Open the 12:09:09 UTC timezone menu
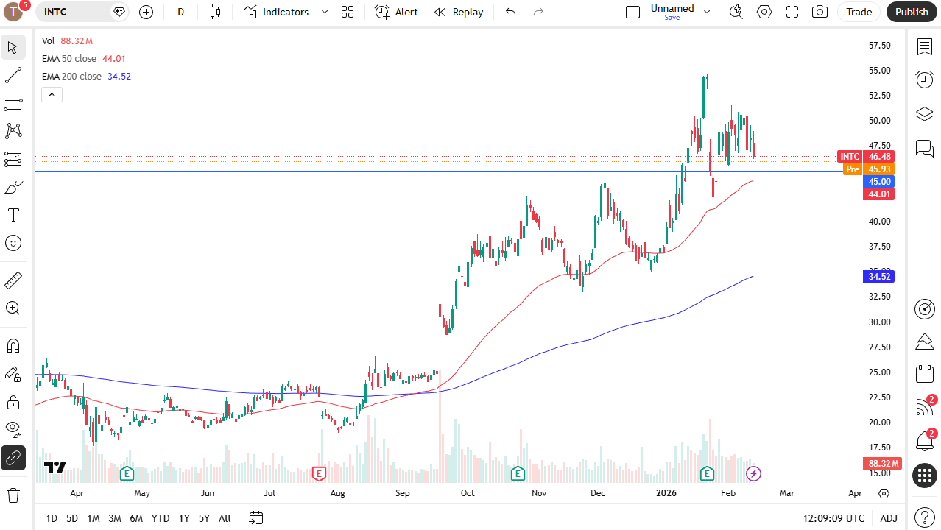941x530 pixels. (x=834, y=518)
